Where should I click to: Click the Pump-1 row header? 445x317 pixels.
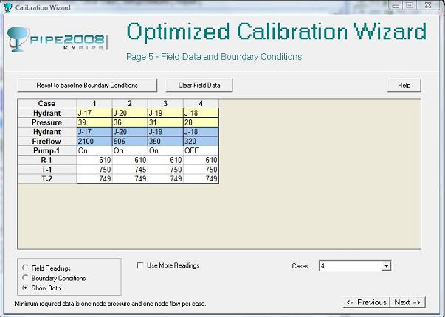pyautogui.click(x=47, y=150)
